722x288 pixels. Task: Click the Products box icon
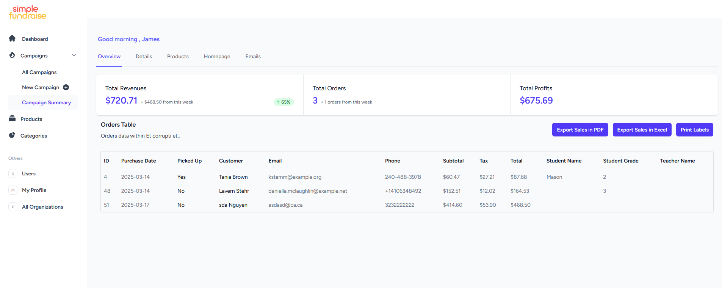coord(12,119)
